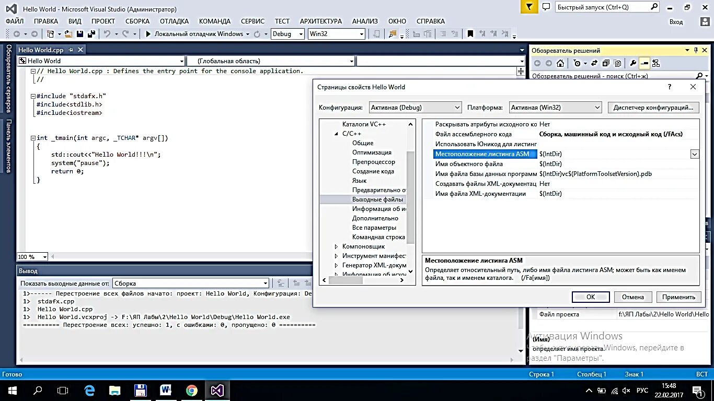
Task: Open the СЕРВИС menu
Action: pyautogui.click(x=252, y=21)
